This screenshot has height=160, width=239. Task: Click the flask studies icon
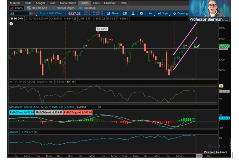(133, 14)
